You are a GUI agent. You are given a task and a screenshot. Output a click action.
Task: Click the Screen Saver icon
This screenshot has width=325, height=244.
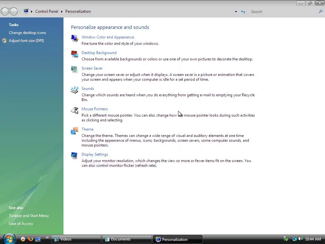pos(75,70)
